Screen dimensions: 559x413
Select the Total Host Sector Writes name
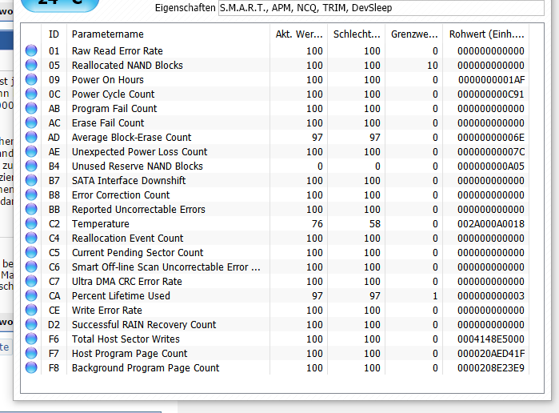(126, 339)
